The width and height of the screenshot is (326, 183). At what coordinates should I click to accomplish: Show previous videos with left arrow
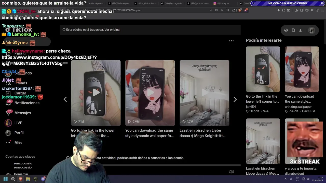point(65,99)
